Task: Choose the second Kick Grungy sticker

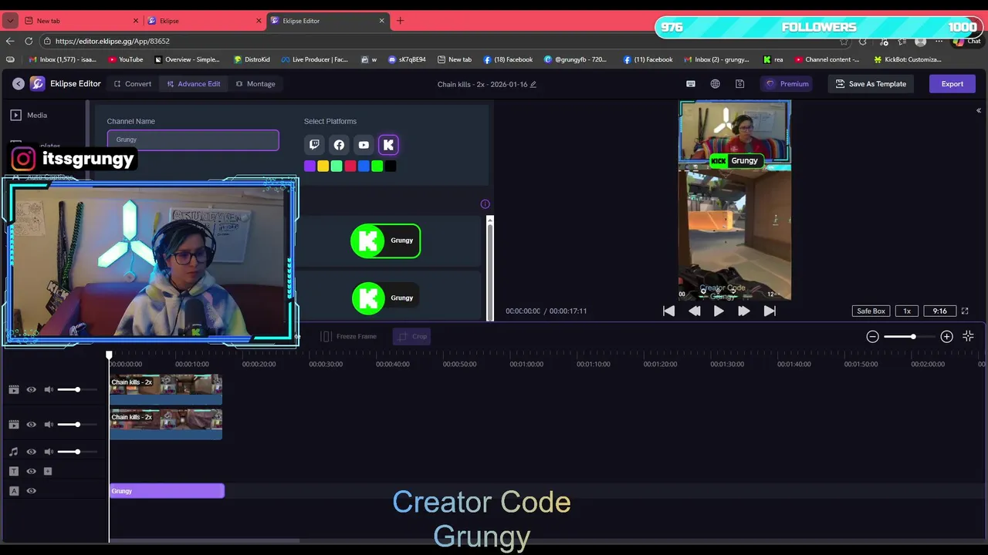Action: 385,298
